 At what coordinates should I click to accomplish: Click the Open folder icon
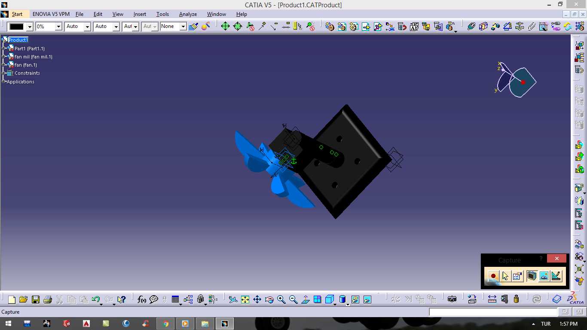[x=24, y=299]
